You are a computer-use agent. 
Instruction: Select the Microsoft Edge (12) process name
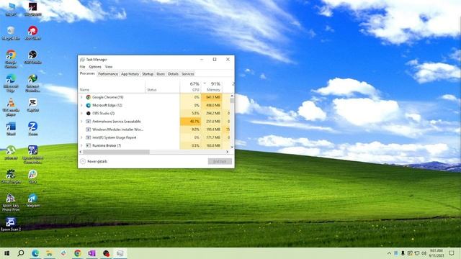click(x=107, y=105)
